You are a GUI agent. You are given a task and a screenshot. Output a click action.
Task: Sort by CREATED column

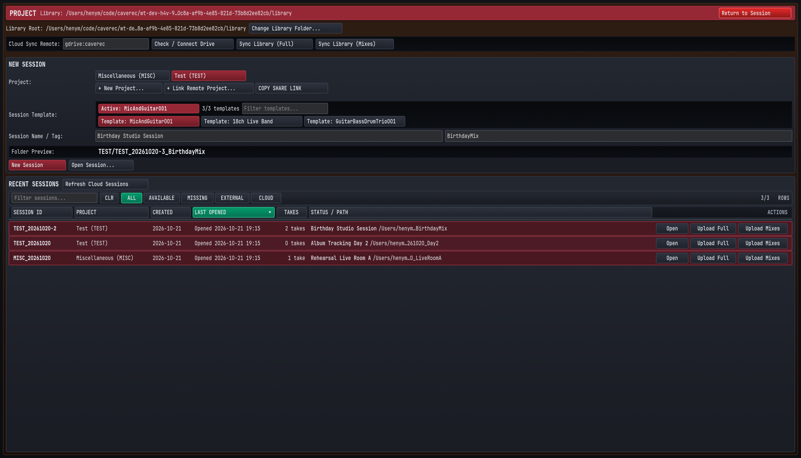(170, 212)
